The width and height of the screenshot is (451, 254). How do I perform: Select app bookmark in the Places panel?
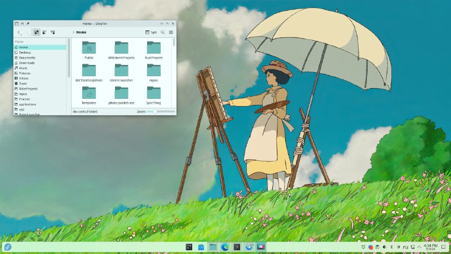tap(40, 110)
